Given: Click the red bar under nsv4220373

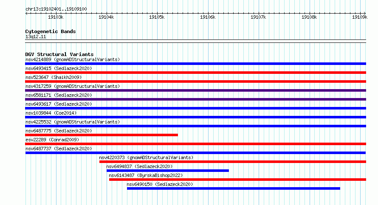Looking at the screenshot, I should point(233,162).
